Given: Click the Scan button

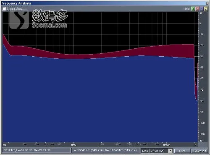Looking at the screenshot, I should [182, 151].
